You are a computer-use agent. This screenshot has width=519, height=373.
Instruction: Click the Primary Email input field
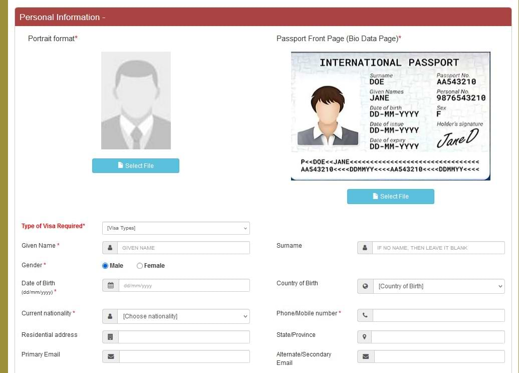click(184, 356)
